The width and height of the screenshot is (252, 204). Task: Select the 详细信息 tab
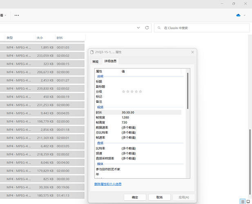(110, 61)
